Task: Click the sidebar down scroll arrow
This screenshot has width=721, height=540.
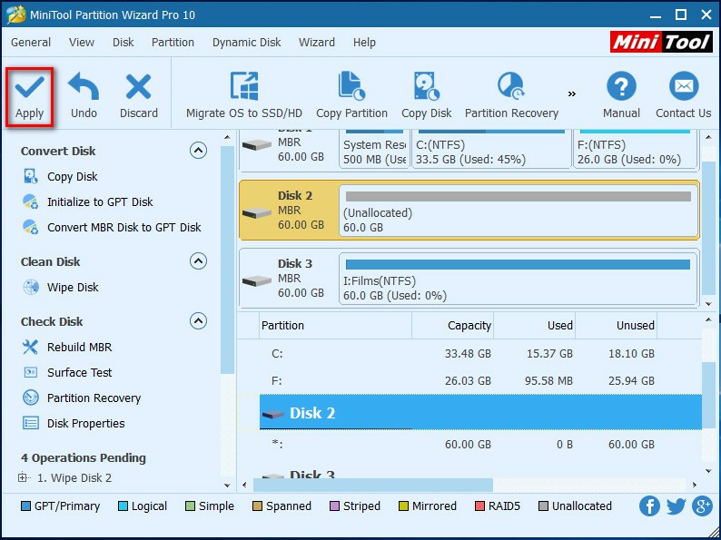Action: tap(227, 486)
